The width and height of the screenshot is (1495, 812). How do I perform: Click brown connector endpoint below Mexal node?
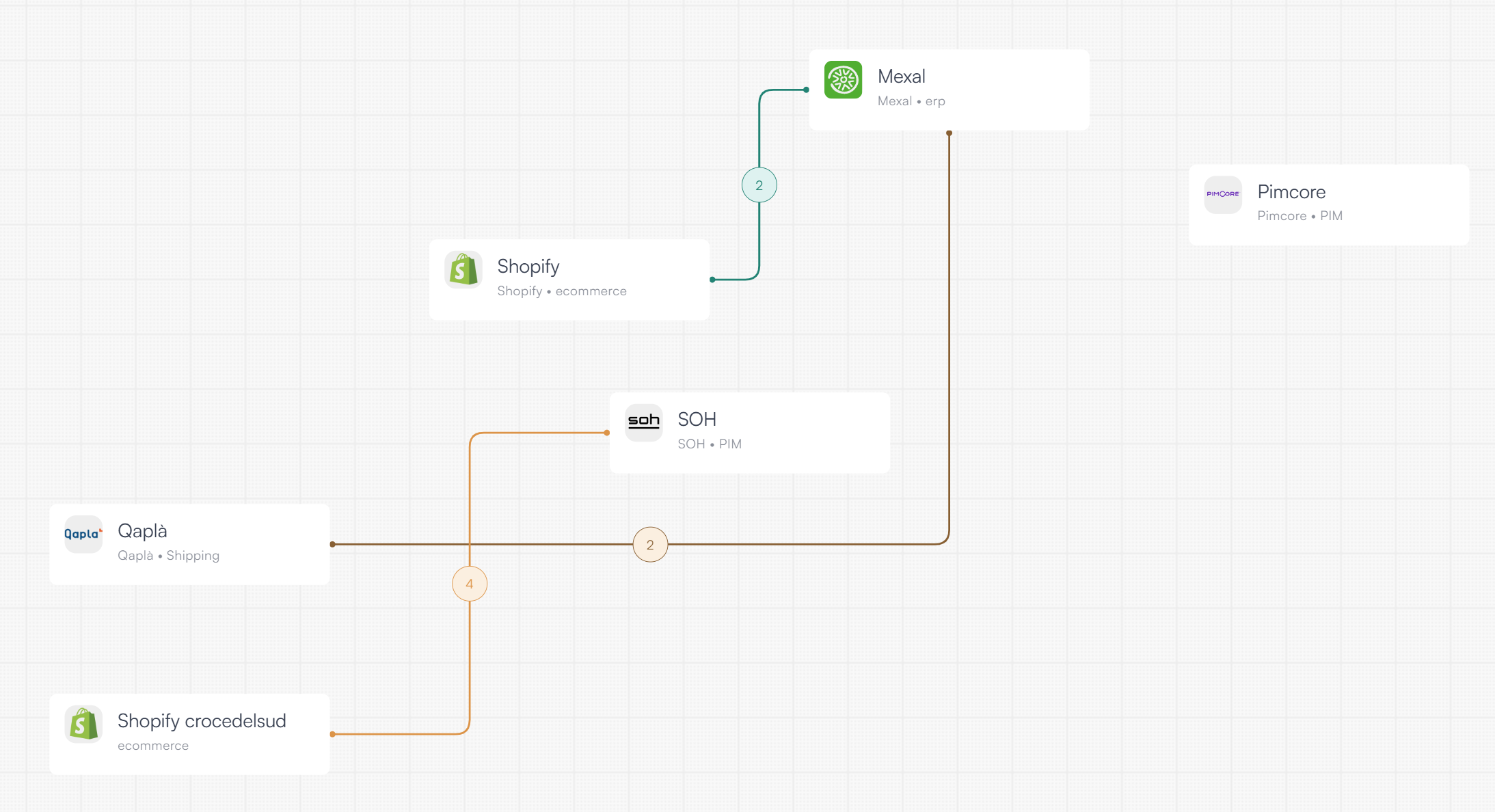point(949,133)
